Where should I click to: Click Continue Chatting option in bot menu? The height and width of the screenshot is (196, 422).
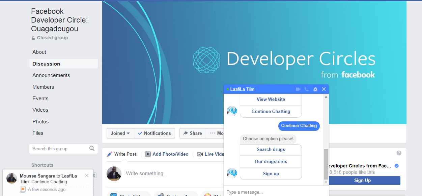271,111
